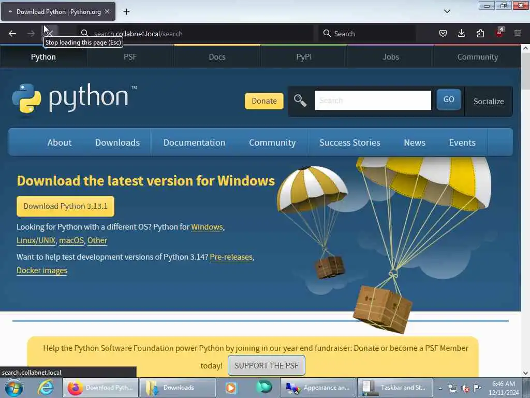Open the Events menu item

pos(462,143)
